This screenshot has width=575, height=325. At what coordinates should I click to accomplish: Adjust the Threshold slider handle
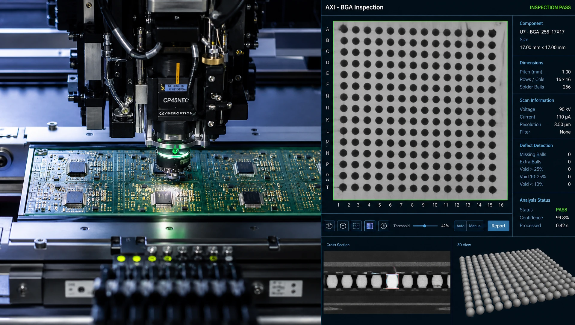click(x=424, y=226)
